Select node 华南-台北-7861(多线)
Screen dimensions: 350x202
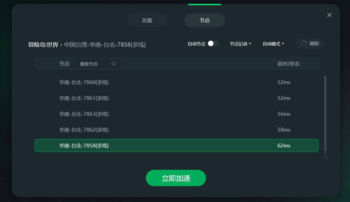point(177,98)
